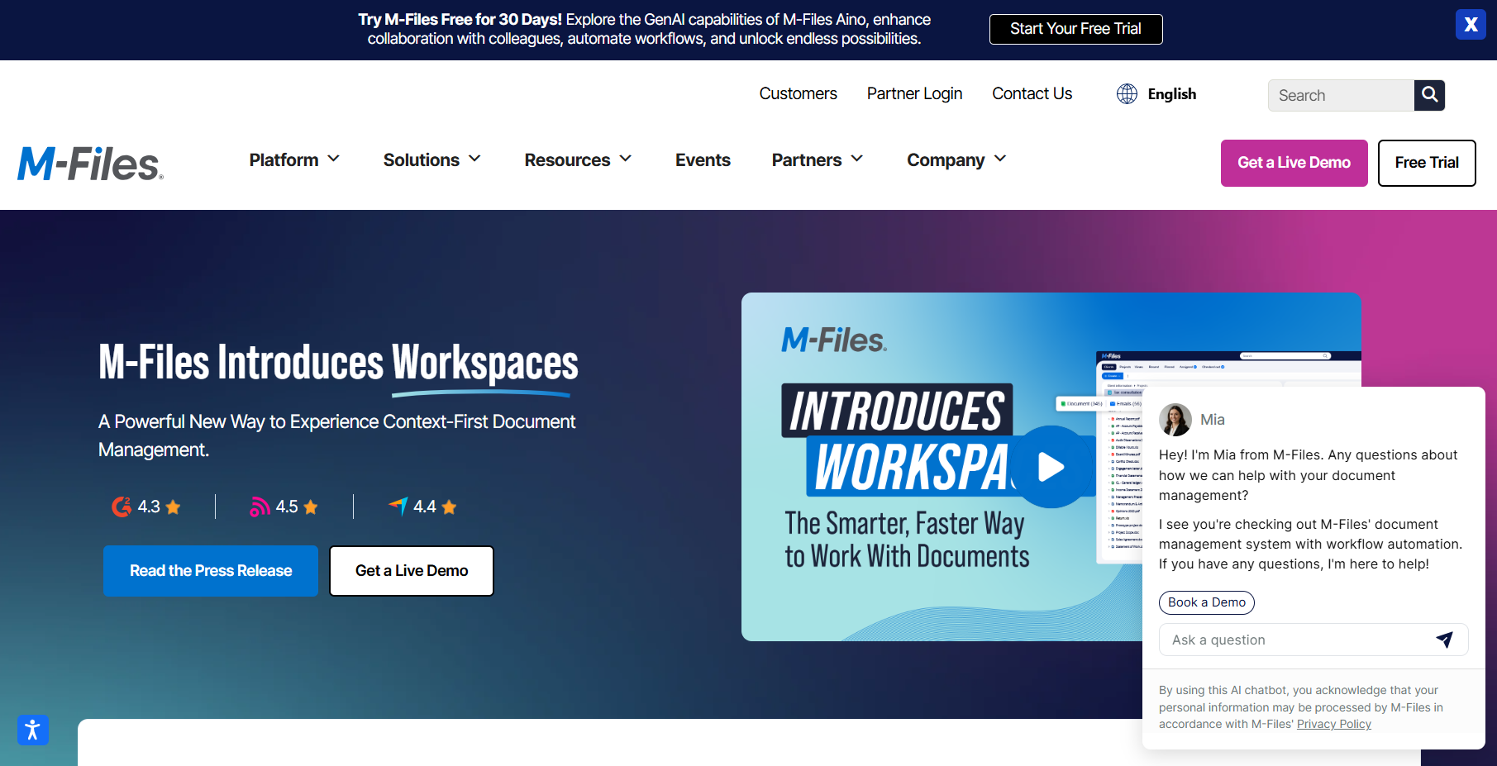Open the Company dropdown menu
This screenshot has height=766, width=1497.
pos(956,159)
